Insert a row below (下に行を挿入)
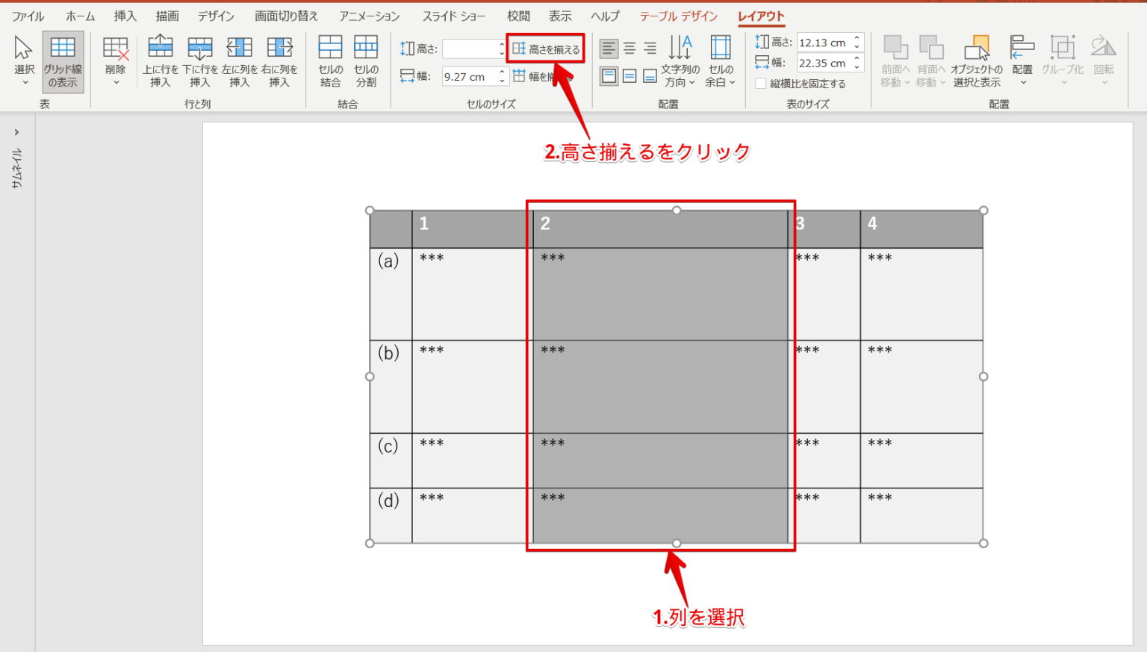This screenshot has width=1147, height=652. (x=199, y=61)
